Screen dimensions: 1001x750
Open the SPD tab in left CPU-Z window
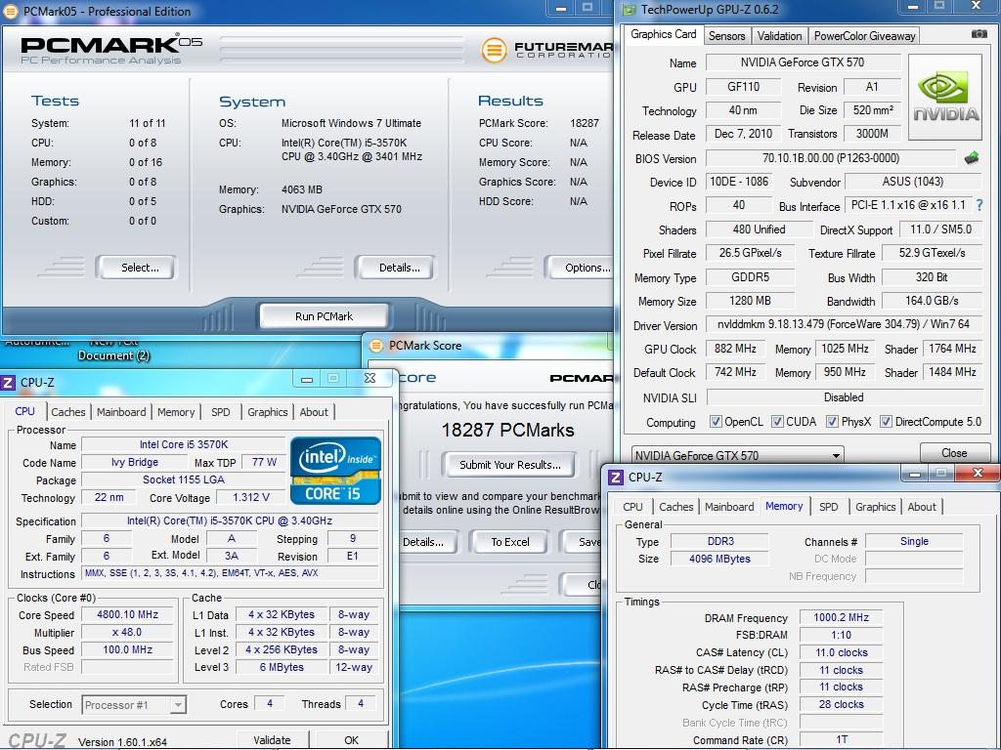(x=220, y=412)
